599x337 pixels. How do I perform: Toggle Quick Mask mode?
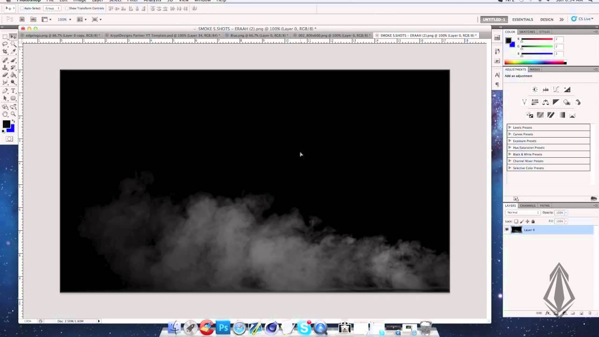tap(9, 139)
